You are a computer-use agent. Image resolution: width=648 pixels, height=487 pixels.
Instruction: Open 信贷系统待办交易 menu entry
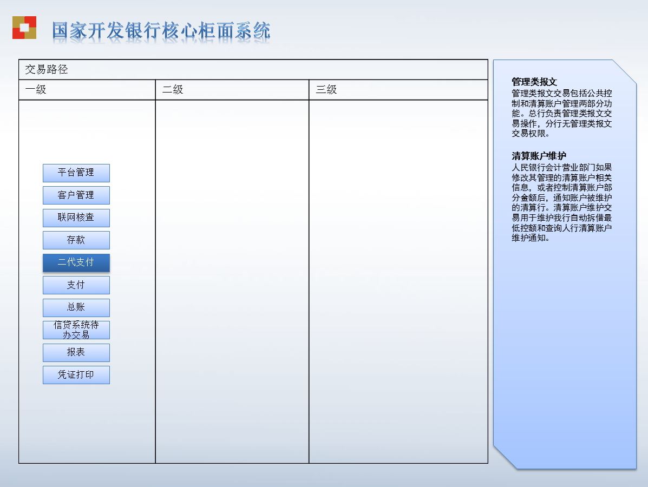point(76,330)
